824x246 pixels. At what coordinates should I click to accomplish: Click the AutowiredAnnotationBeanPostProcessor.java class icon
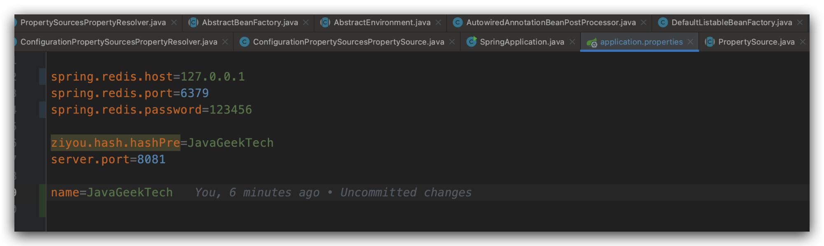tap(457, 23)
